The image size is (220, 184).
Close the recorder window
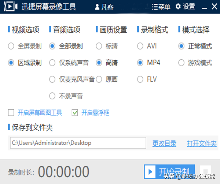(x=214, y=7)
